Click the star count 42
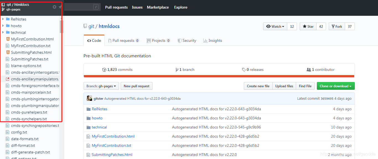 click(x=321, y=27)
